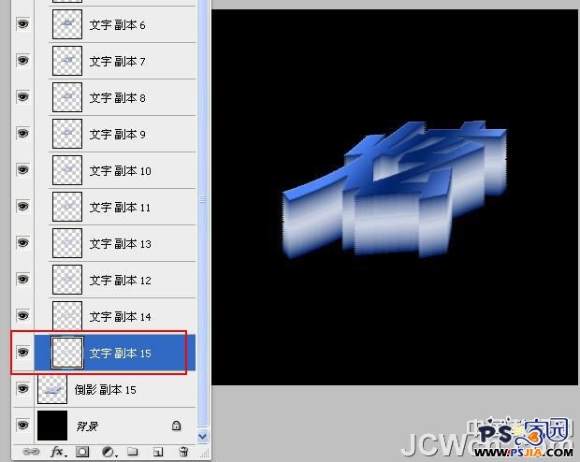Screen dimensions: 580x462
Task: Select layer name 文字 副本 10
Action: (x=121, y=170)
